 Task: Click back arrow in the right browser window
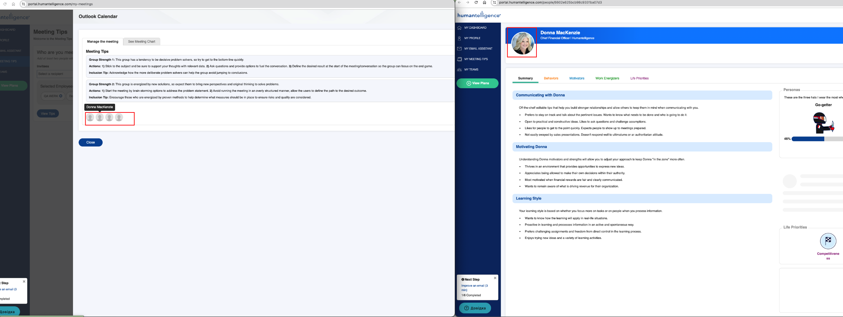459,2
